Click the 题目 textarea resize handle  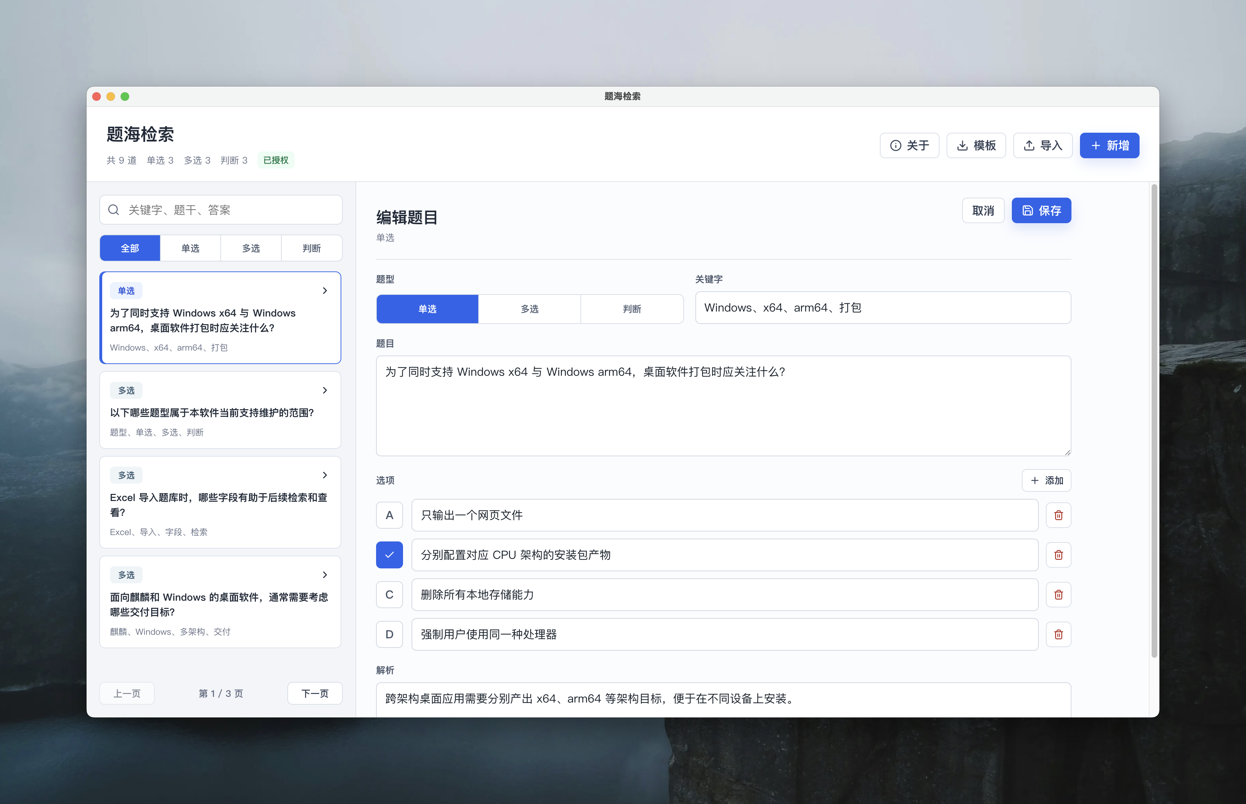click(1068, 452)
